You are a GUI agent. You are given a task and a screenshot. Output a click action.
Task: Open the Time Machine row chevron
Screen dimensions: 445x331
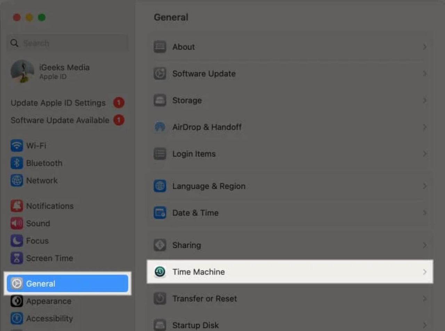[x=424, y=272]
